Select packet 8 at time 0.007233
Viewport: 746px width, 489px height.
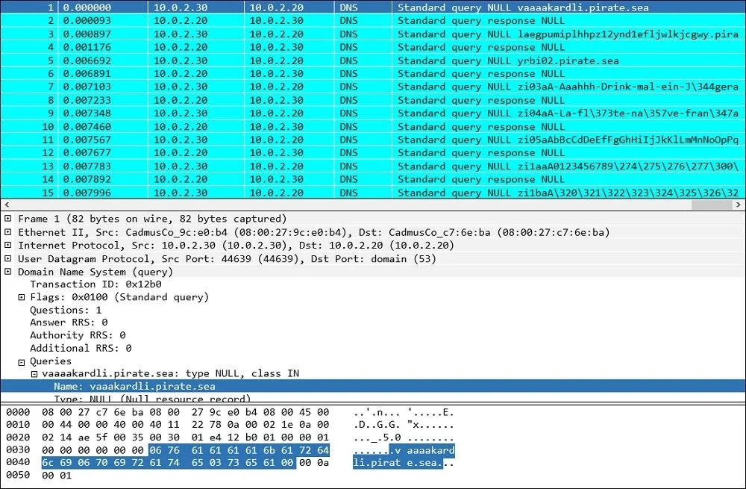click(373, 100)
